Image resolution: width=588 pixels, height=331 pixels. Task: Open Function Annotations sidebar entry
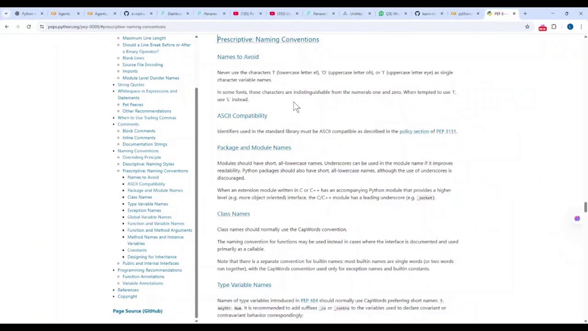(x=143, y=277)
